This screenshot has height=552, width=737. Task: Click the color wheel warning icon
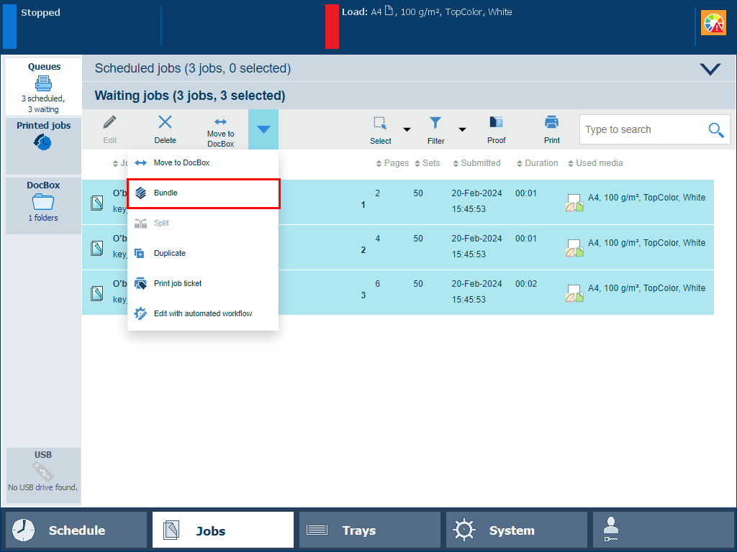coord(714,24)
